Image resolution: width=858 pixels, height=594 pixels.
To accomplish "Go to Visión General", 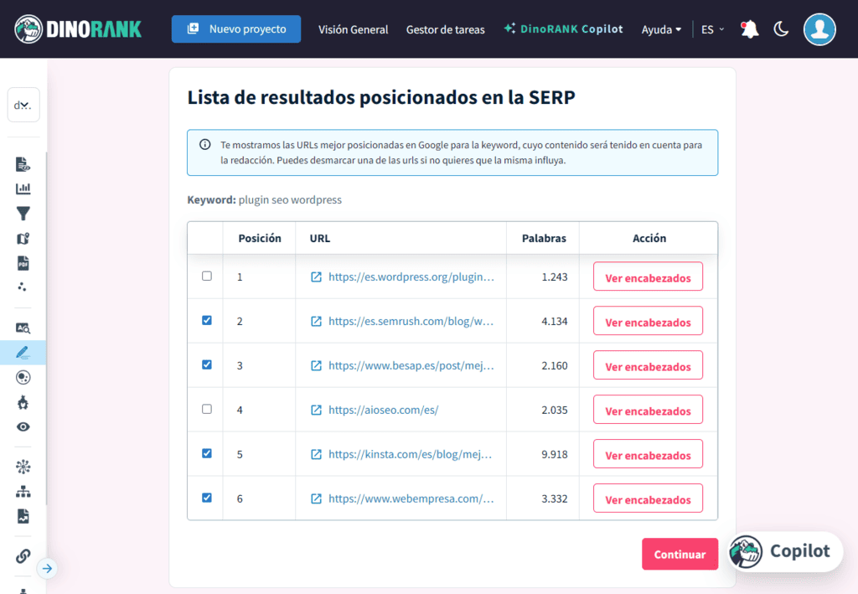I will click(x=353, y=28).
